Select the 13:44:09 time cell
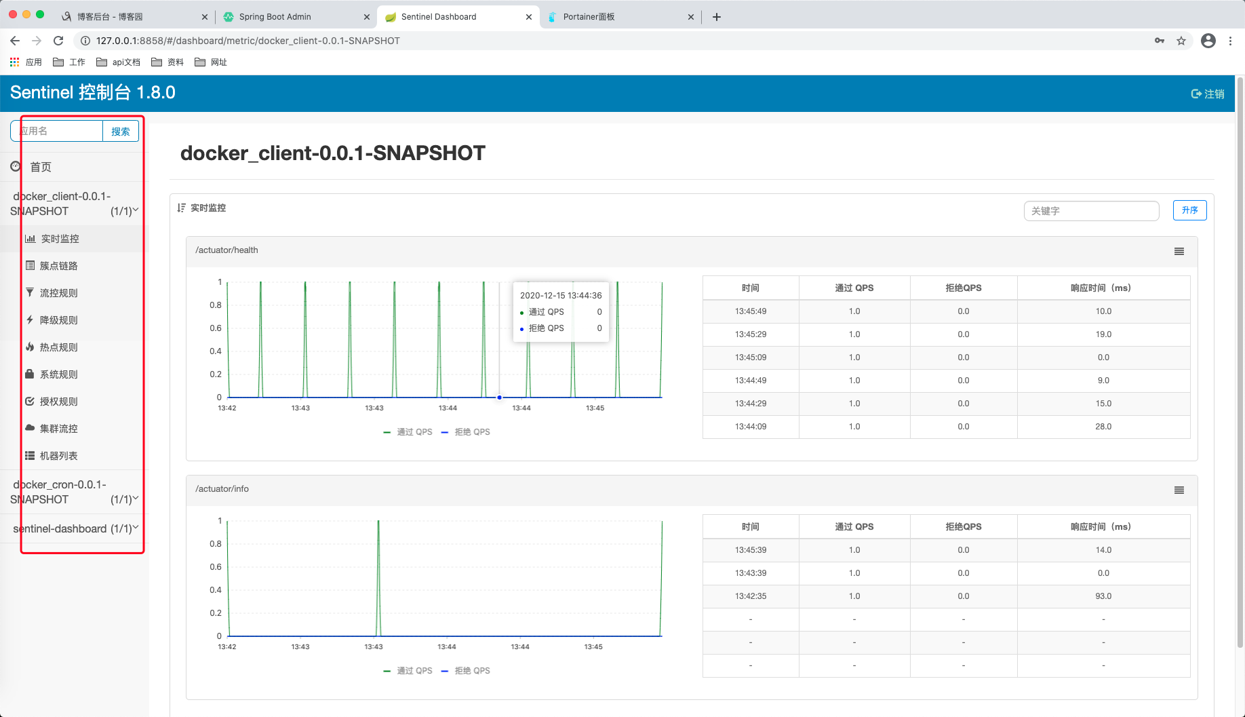 point(751,427)
